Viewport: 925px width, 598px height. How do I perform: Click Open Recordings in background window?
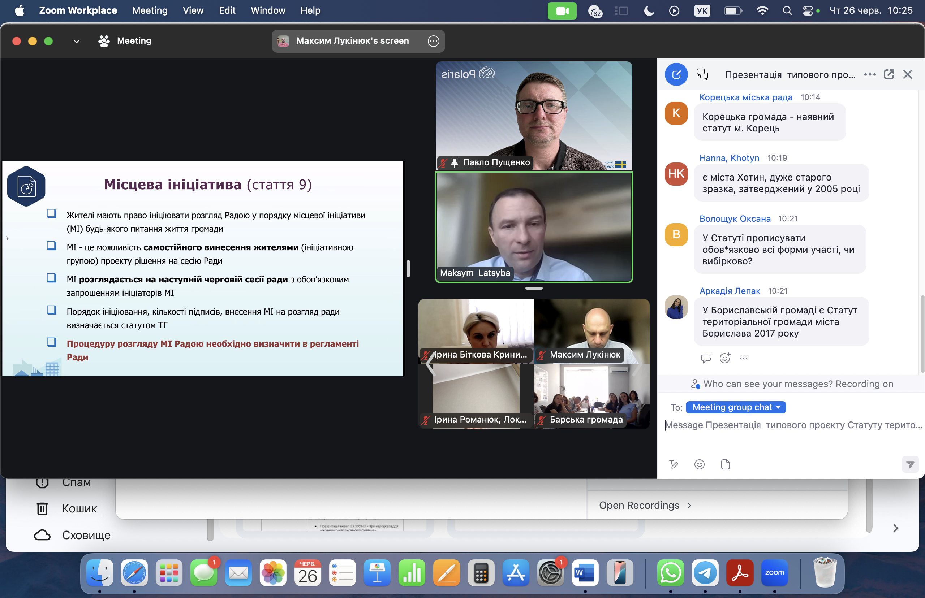[x=639, y=505]
